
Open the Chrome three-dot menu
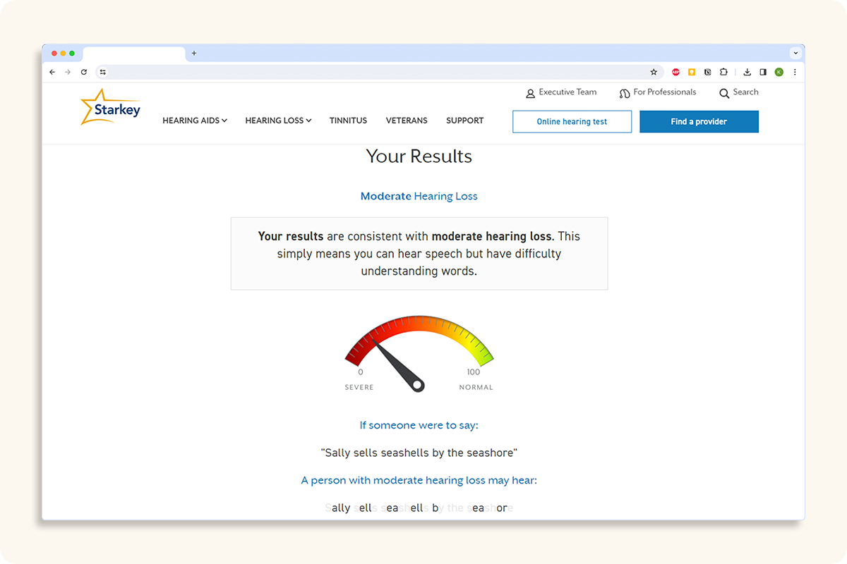[795, 72]
